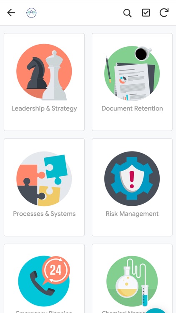
Task: Select the Chemical Management card
Action: (x=132, y=278)
